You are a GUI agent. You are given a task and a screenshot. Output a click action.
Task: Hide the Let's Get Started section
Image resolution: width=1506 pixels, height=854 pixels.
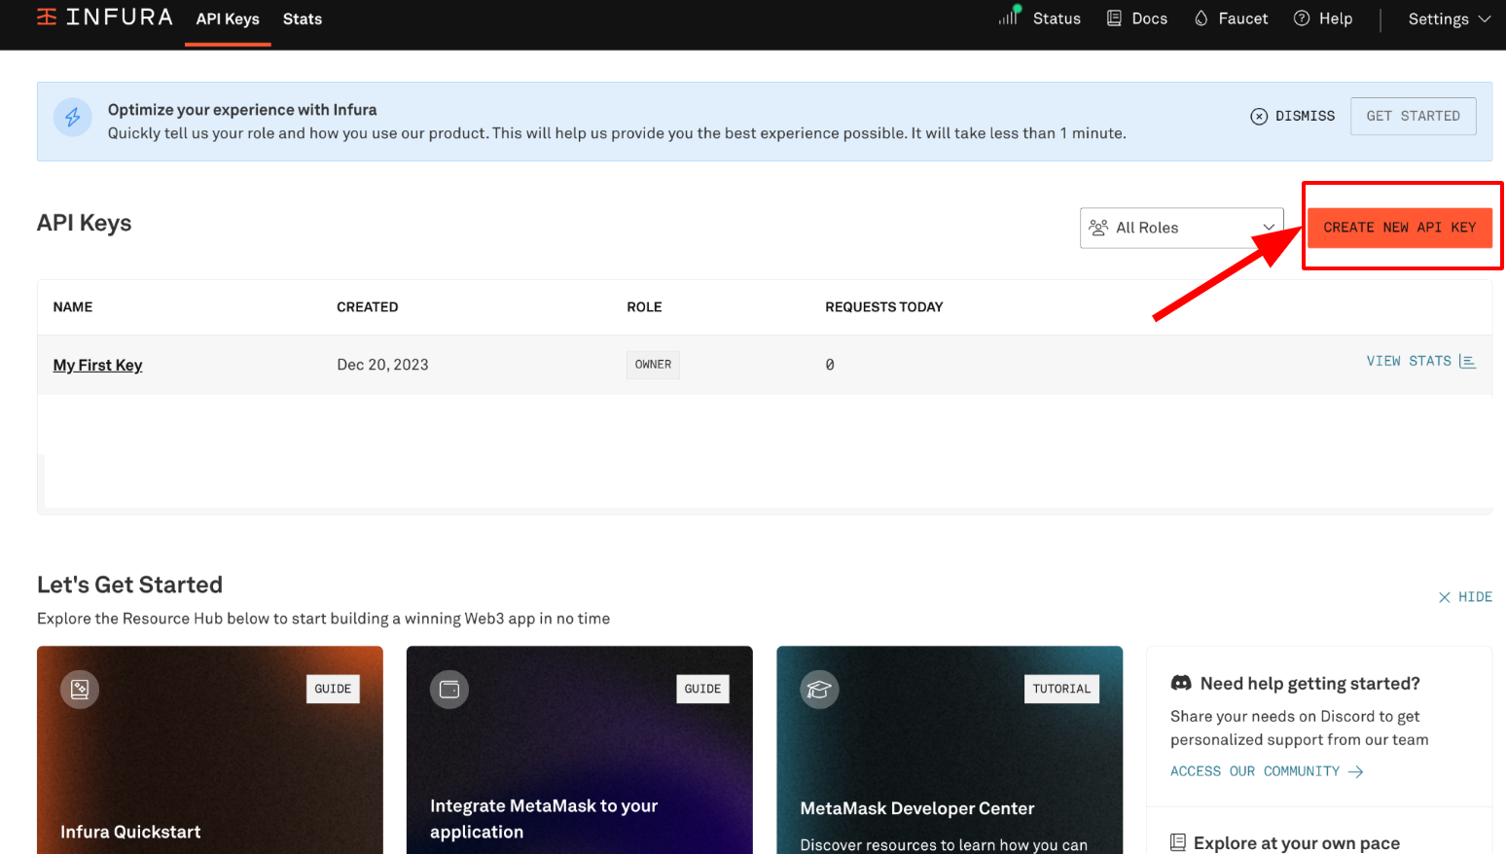(x=1465, y=597)
